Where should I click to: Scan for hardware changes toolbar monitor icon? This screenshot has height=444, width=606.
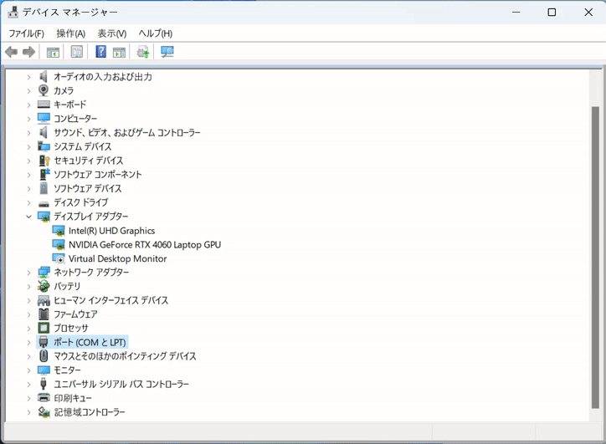pos(167,52)
